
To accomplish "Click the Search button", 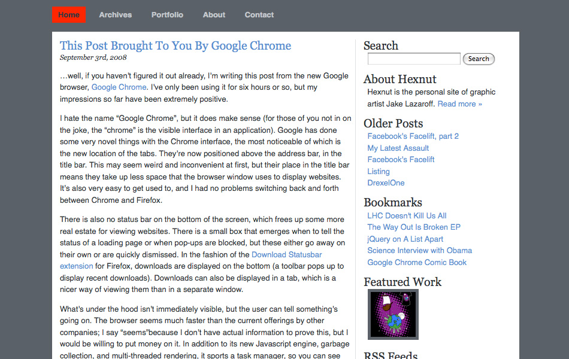I will pos(479,59).
